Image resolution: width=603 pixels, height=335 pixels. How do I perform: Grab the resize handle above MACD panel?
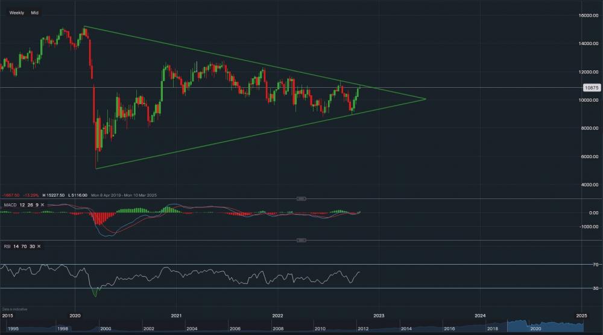[302, 198]
